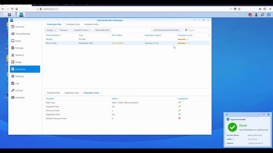The image size is (273, 153).
Task: Open the Snapshot Plan detail tab
Action: pos(53,93)
